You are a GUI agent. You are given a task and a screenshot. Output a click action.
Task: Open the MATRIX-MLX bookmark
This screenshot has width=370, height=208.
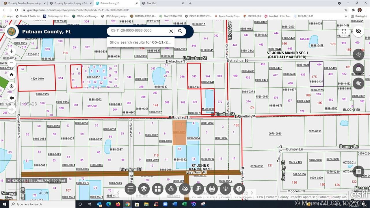click(x=252, y=16)
